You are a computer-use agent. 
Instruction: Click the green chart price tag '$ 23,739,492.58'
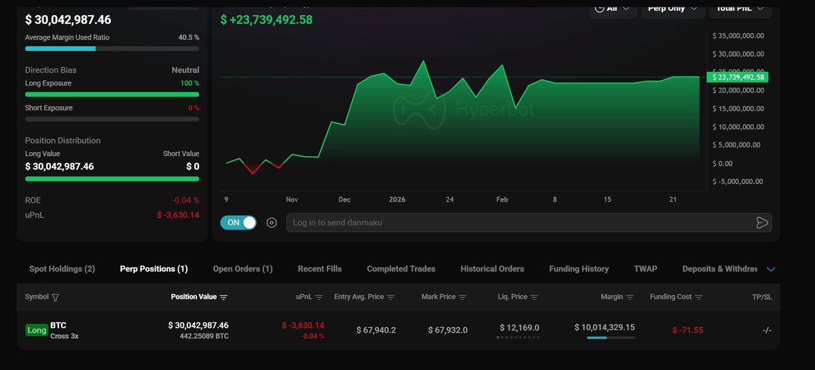[x=737, y=77]
